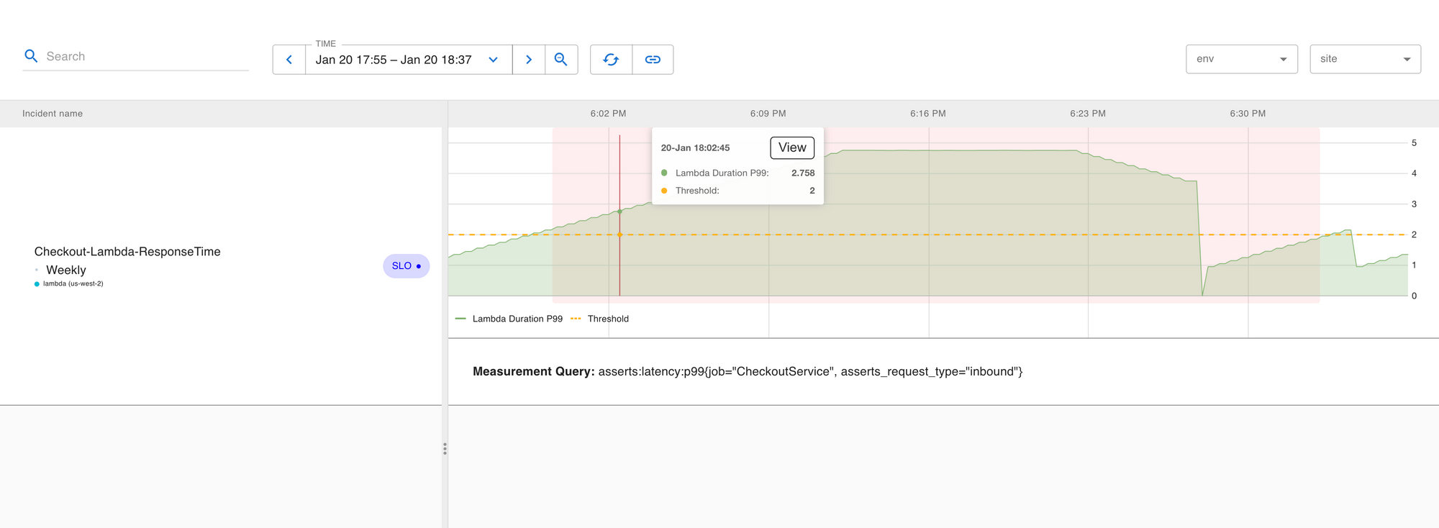The image size is (1439, 528).
Task: Refresh the incident data
Action: click(x=611, y=60)
